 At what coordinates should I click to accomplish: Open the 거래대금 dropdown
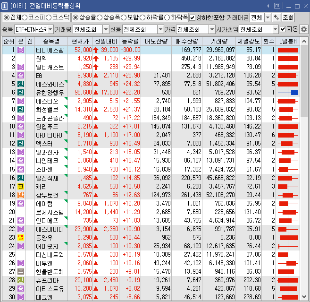(268, 17)
